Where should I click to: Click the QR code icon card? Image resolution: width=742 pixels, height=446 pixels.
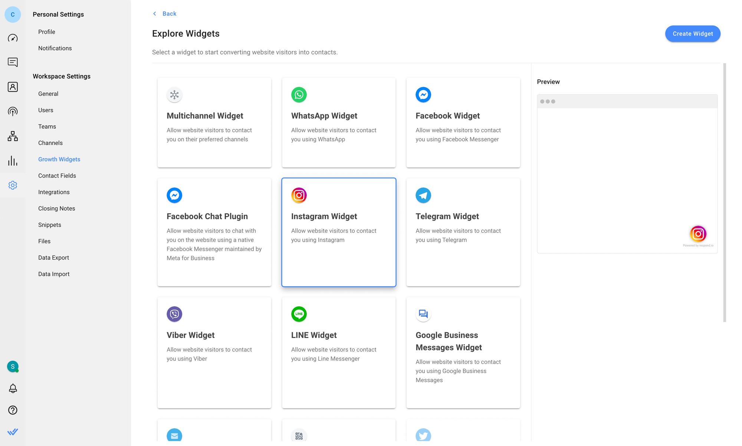pos(299,435)
